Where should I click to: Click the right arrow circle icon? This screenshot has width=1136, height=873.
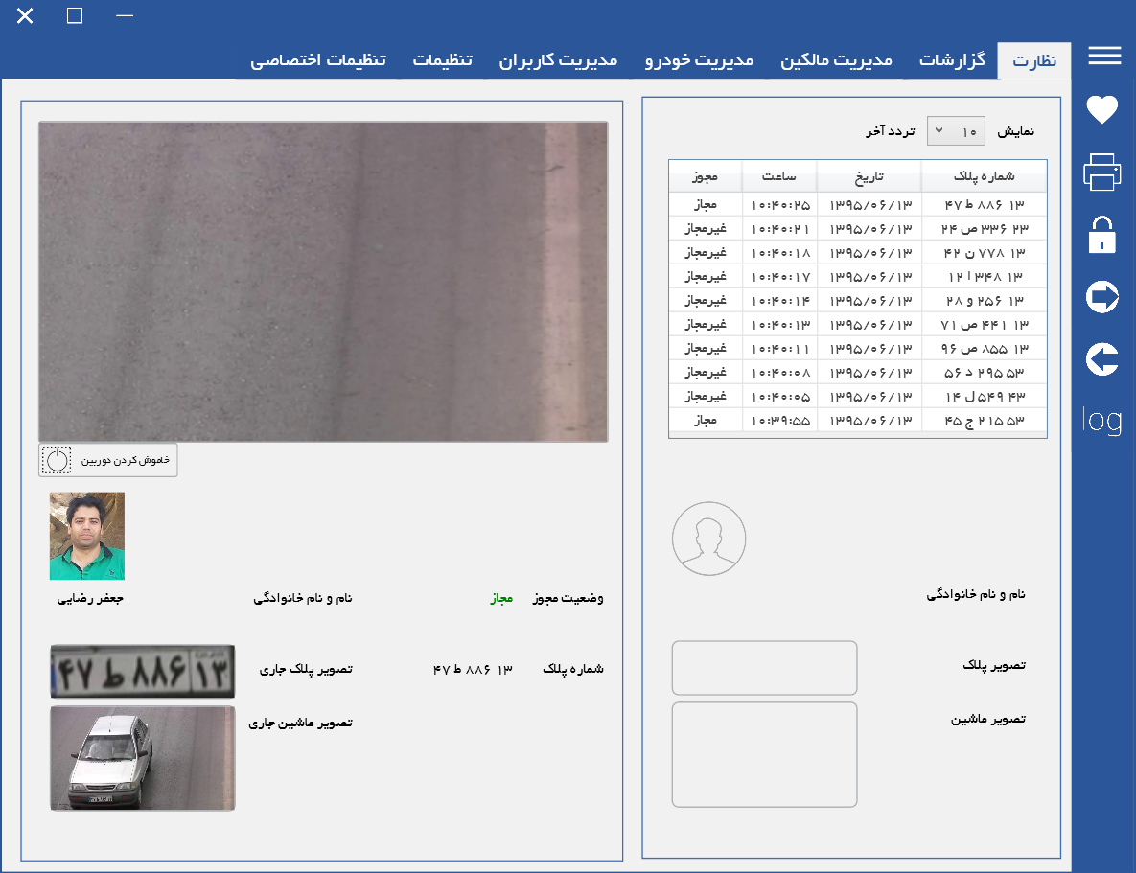coord(1101,296)
